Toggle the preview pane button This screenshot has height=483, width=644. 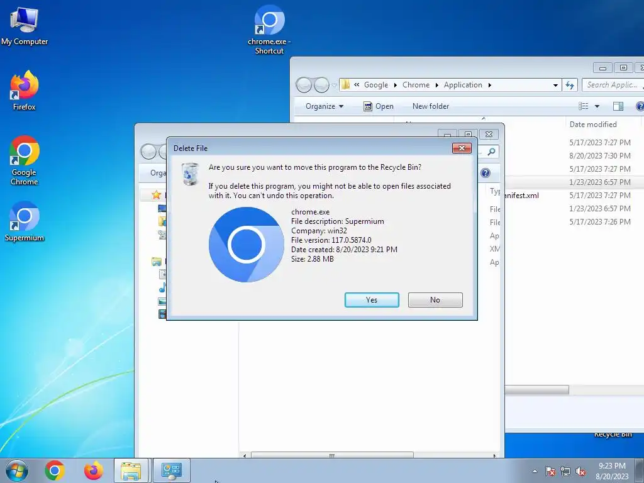618,106
